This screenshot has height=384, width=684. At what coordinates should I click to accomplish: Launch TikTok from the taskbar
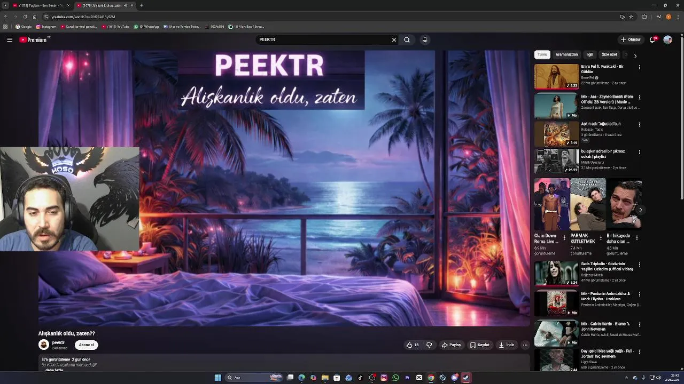tap(360, 378)
